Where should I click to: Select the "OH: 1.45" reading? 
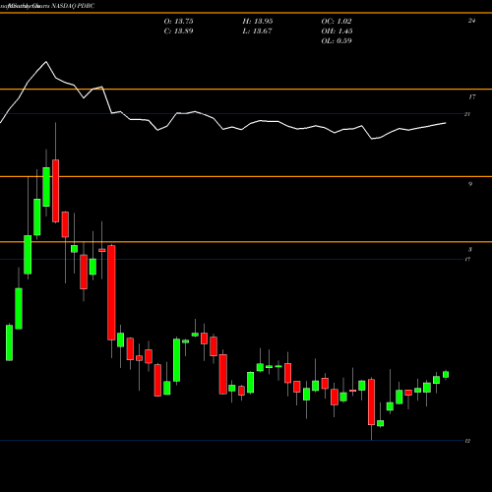[x=337, y=31]
